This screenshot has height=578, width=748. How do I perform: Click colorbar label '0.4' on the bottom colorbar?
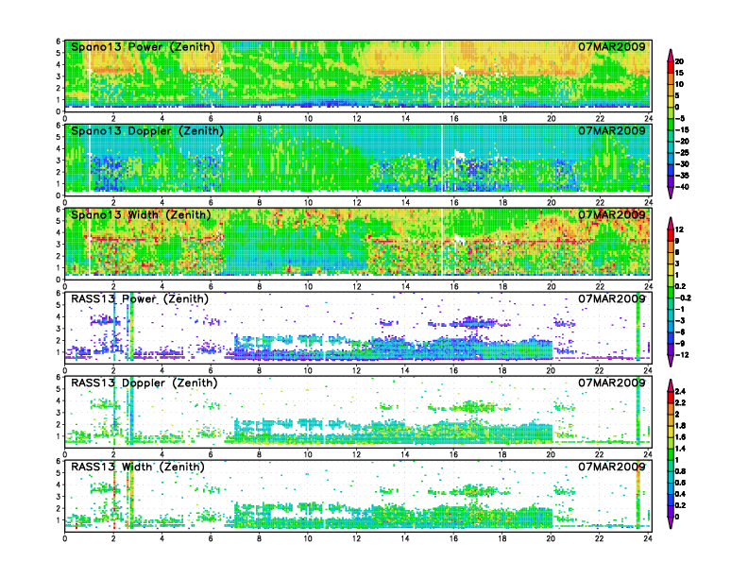coord(681,494)
